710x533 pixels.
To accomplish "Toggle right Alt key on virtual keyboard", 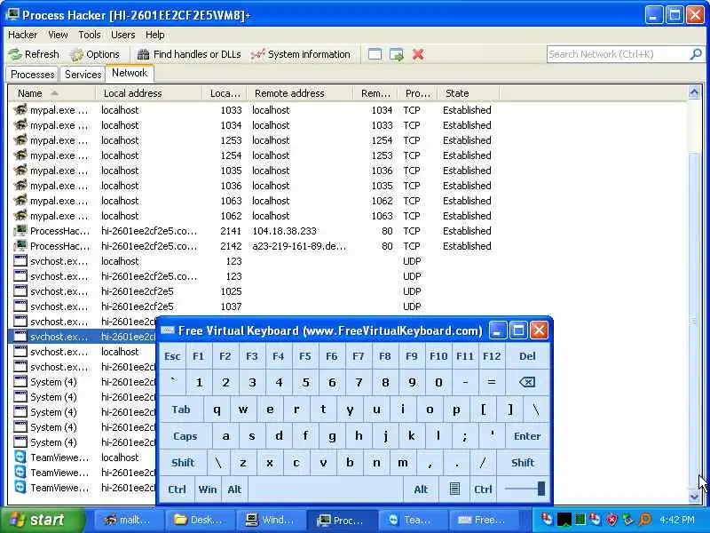I will click(421, 489).
